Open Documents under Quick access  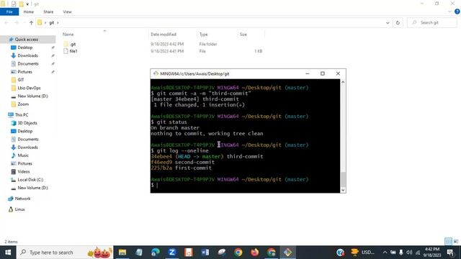pyautogui.click(x=27, y=64)
